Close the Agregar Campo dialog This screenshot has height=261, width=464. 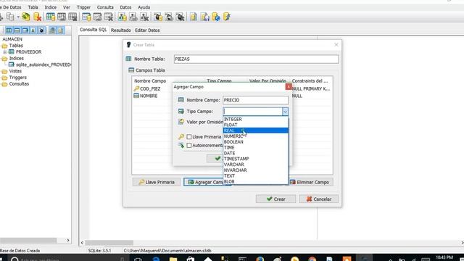(x=289, y=86)
